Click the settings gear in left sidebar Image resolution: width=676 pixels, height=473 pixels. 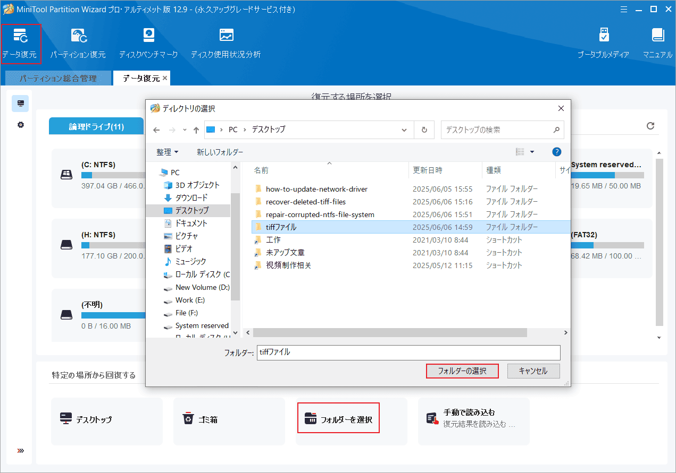click(x=20, y=124)
